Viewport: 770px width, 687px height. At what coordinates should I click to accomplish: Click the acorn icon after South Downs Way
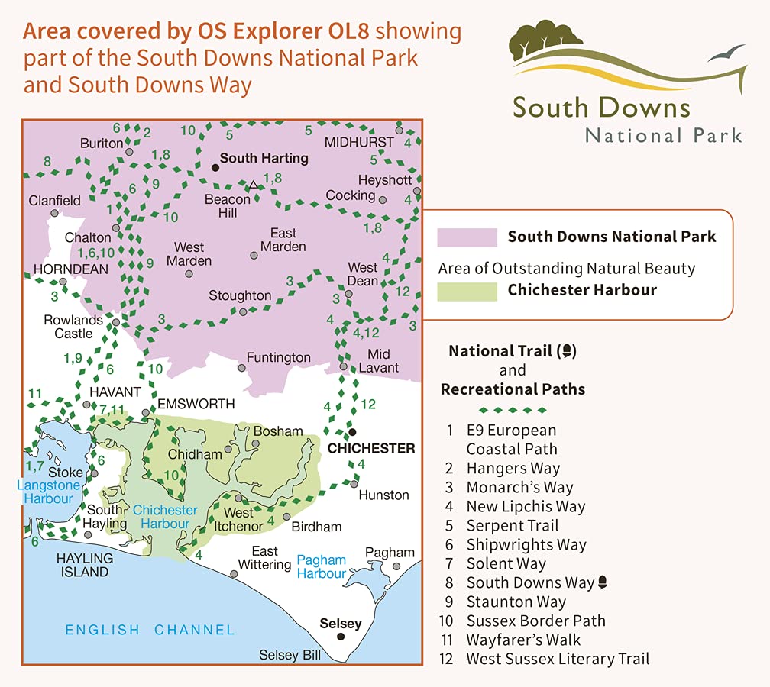[x=603, y=583]
